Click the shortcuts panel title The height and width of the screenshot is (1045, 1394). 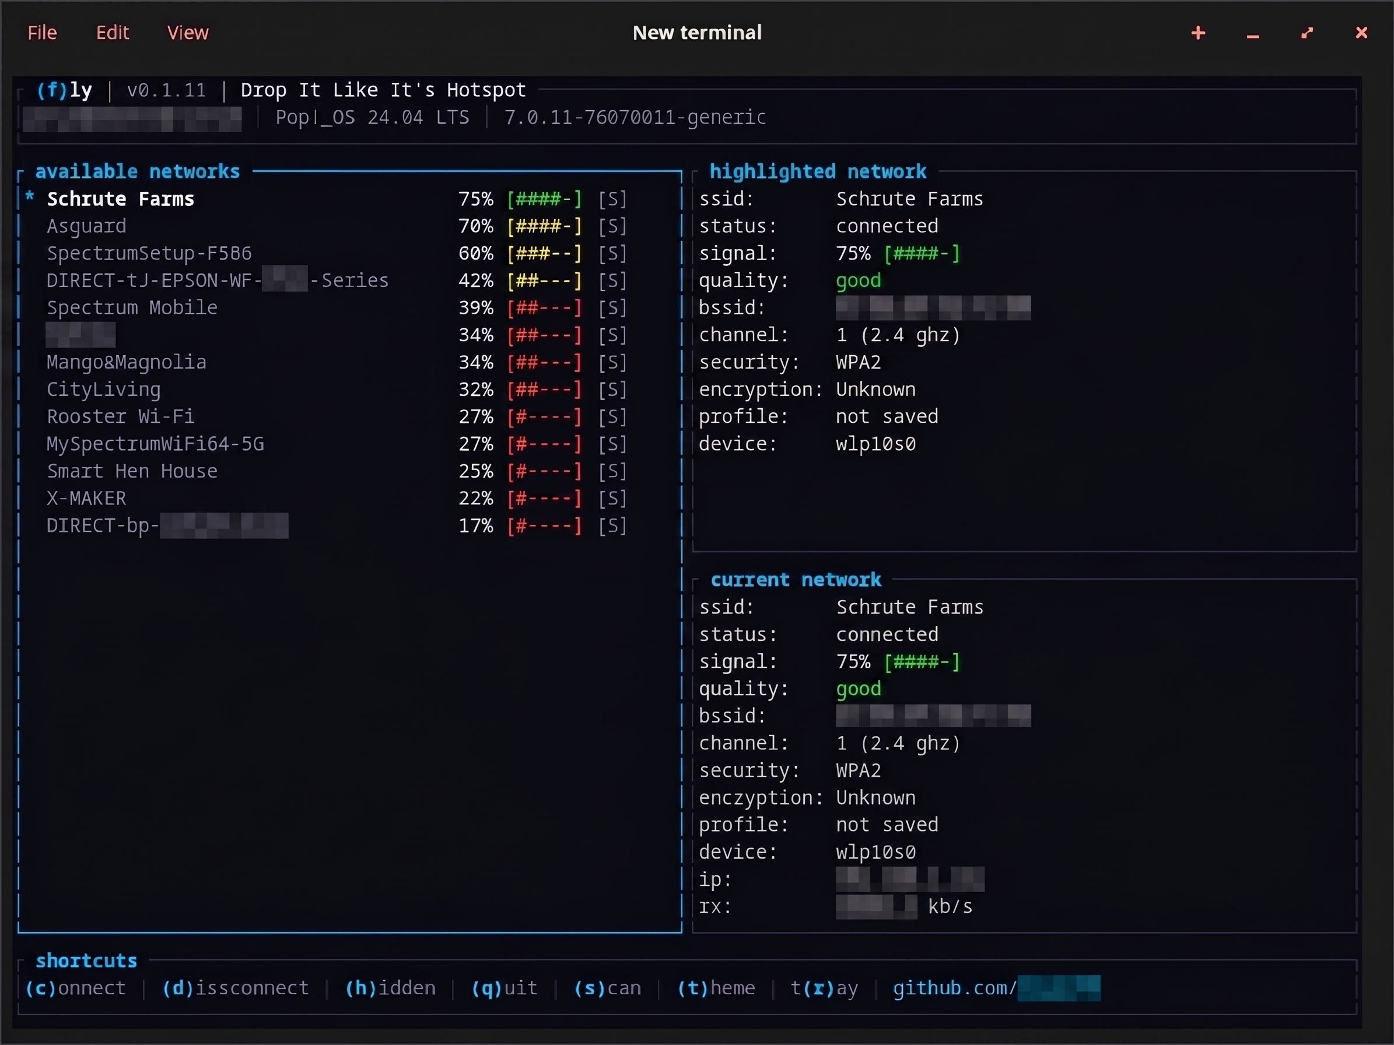(86, 960)
